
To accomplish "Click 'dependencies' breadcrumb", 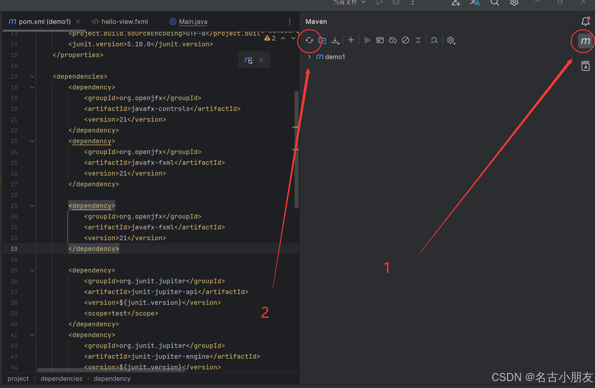I will coord(61,379).
